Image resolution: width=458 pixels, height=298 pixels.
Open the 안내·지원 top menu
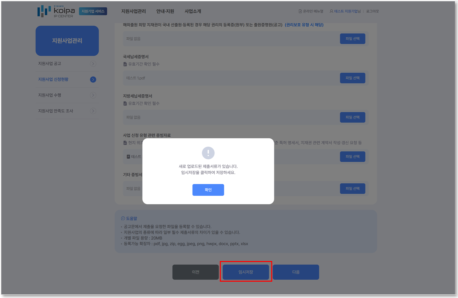point(165,11)
